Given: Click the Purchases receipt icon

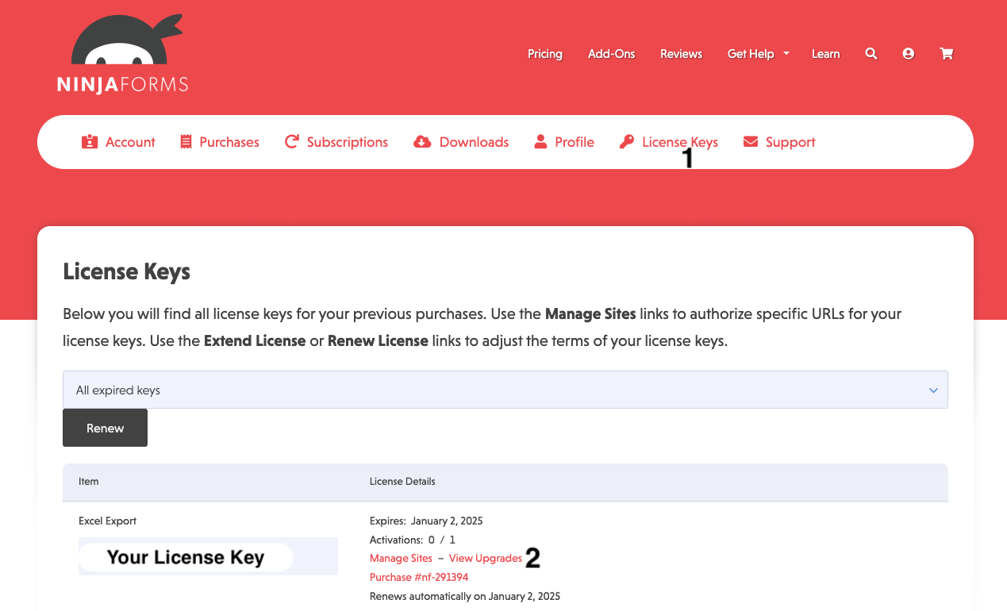Looking at the screenshot, I should [x=186, y=141].
